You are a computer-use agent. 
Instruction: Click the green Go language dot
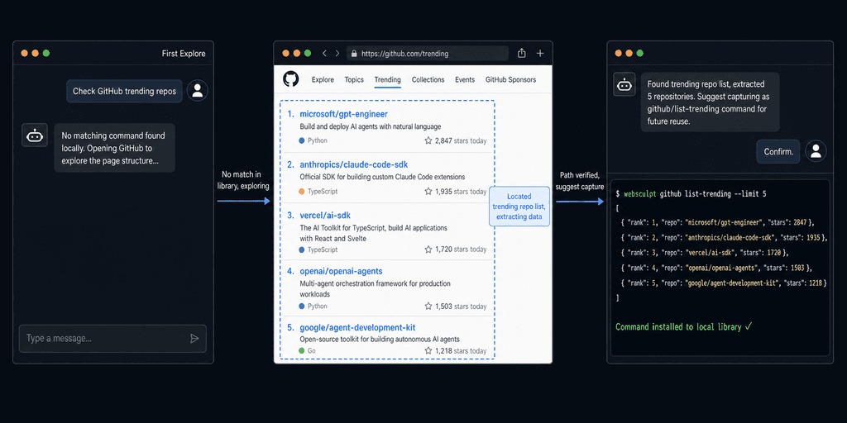[x=302, y=350]
